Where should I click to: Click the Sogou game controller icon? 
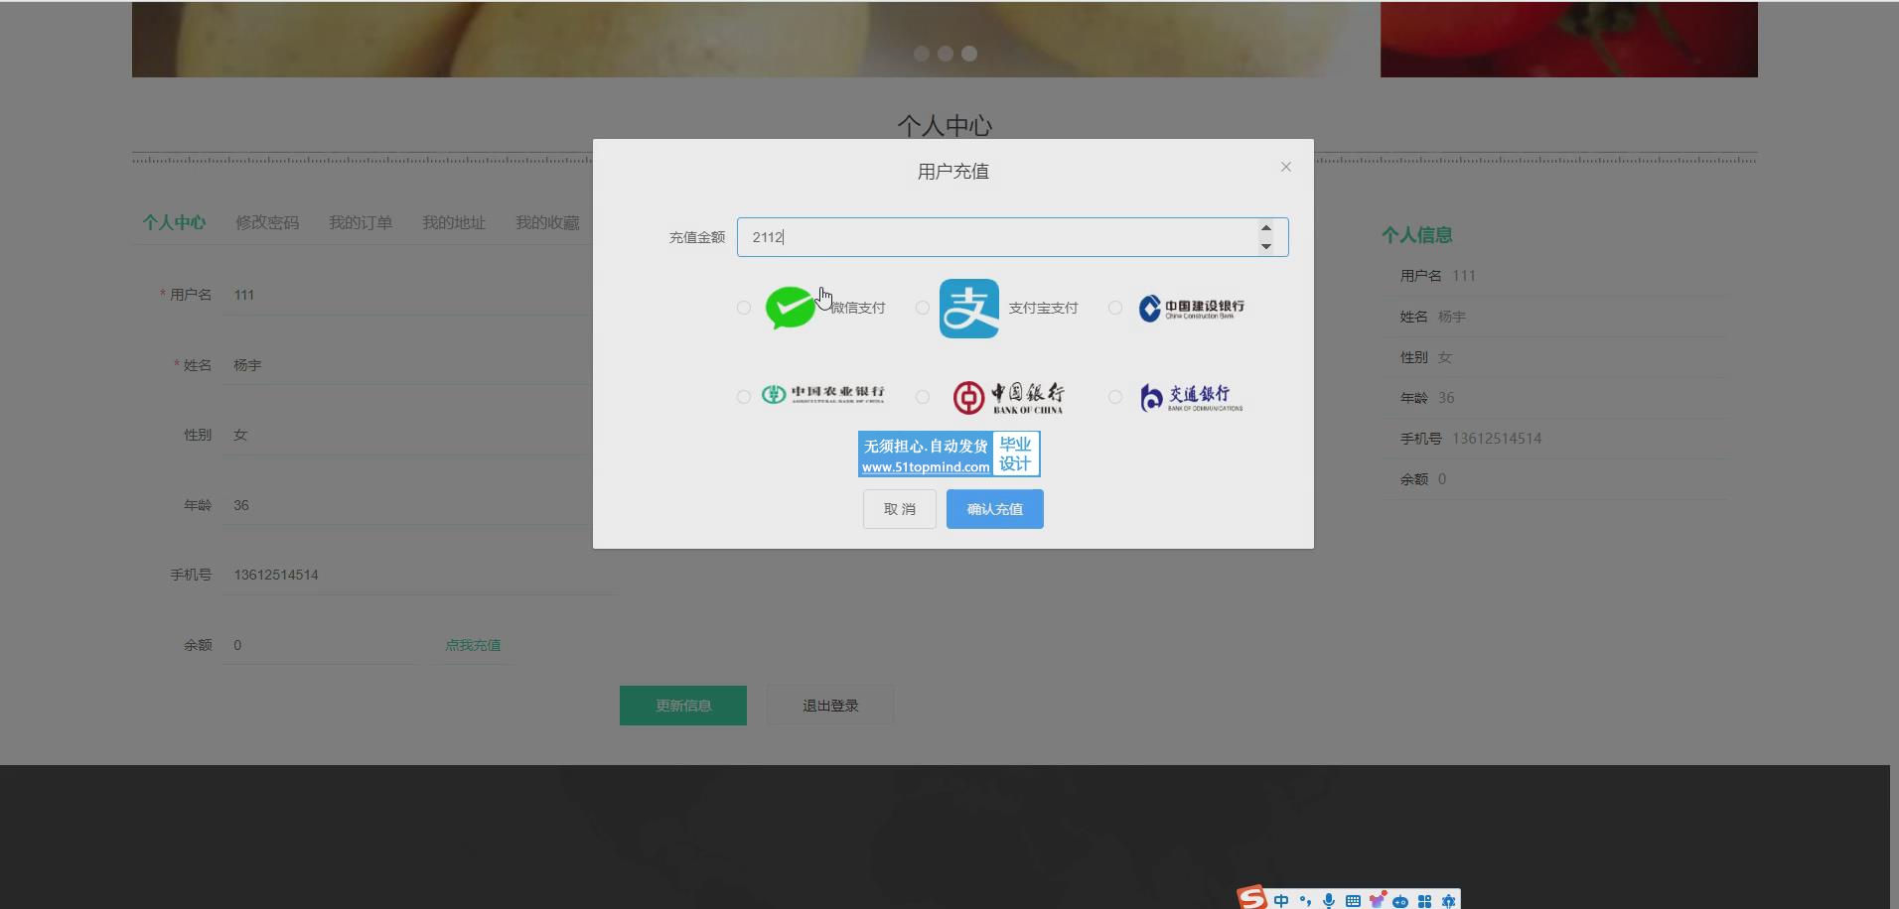click(x=1400, y=901)
